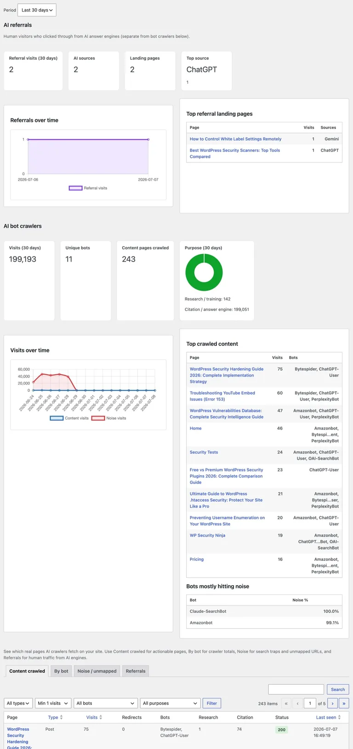Open 'Best WordPress Security Scanners' link
The width and height of the screenshot is (353, 749).
[235, 153]
